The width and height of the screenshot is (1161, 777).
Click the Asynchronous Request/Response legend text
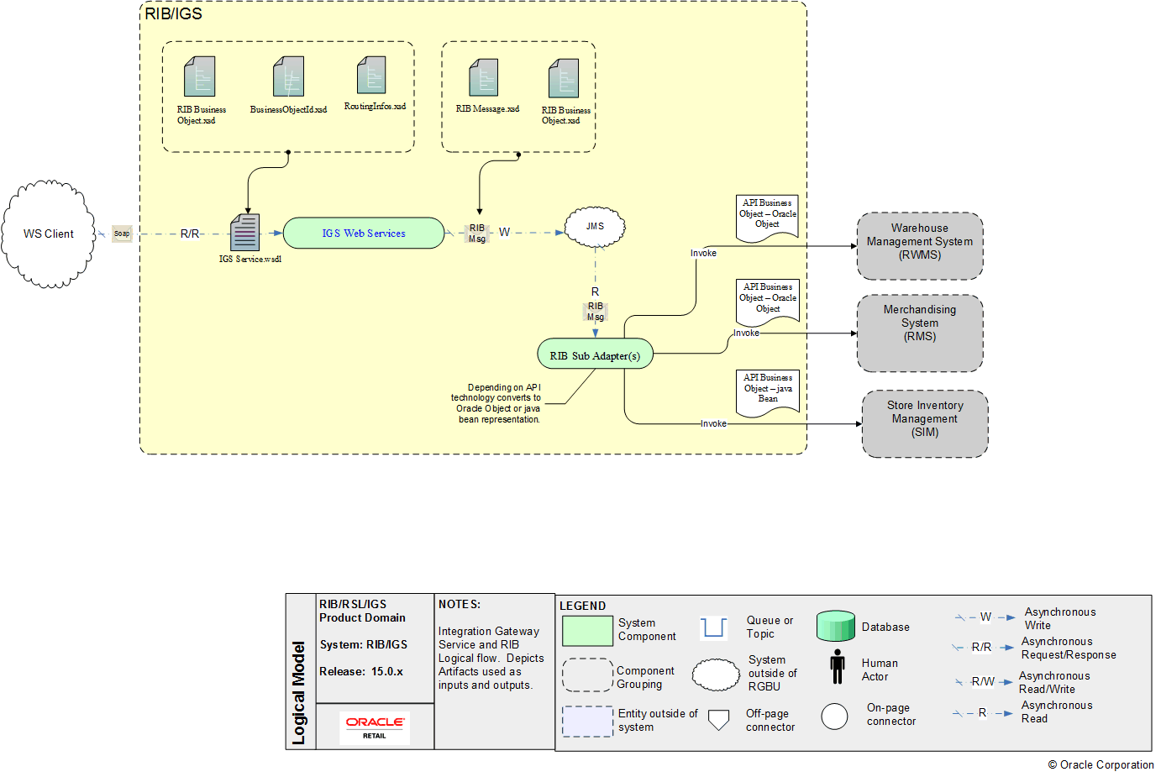1069,648
